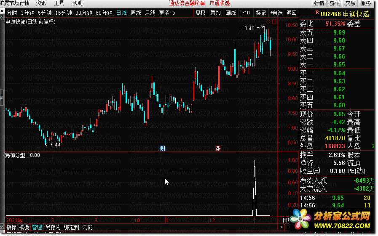378x236 pixels.
Task: Select the 日线 daily period
Action: (121, 13)
